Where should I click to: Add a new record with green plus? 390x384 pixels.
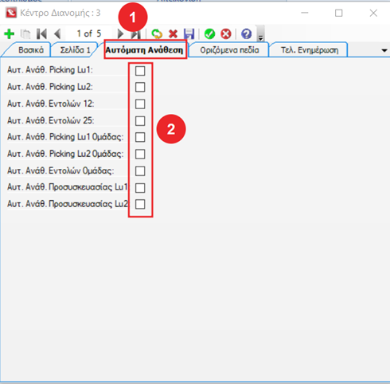pyautogui.click(x=10, y=34)
